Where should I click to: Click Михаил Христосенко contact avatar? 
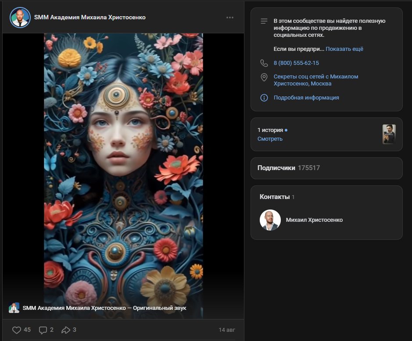(x=270, y=220)
